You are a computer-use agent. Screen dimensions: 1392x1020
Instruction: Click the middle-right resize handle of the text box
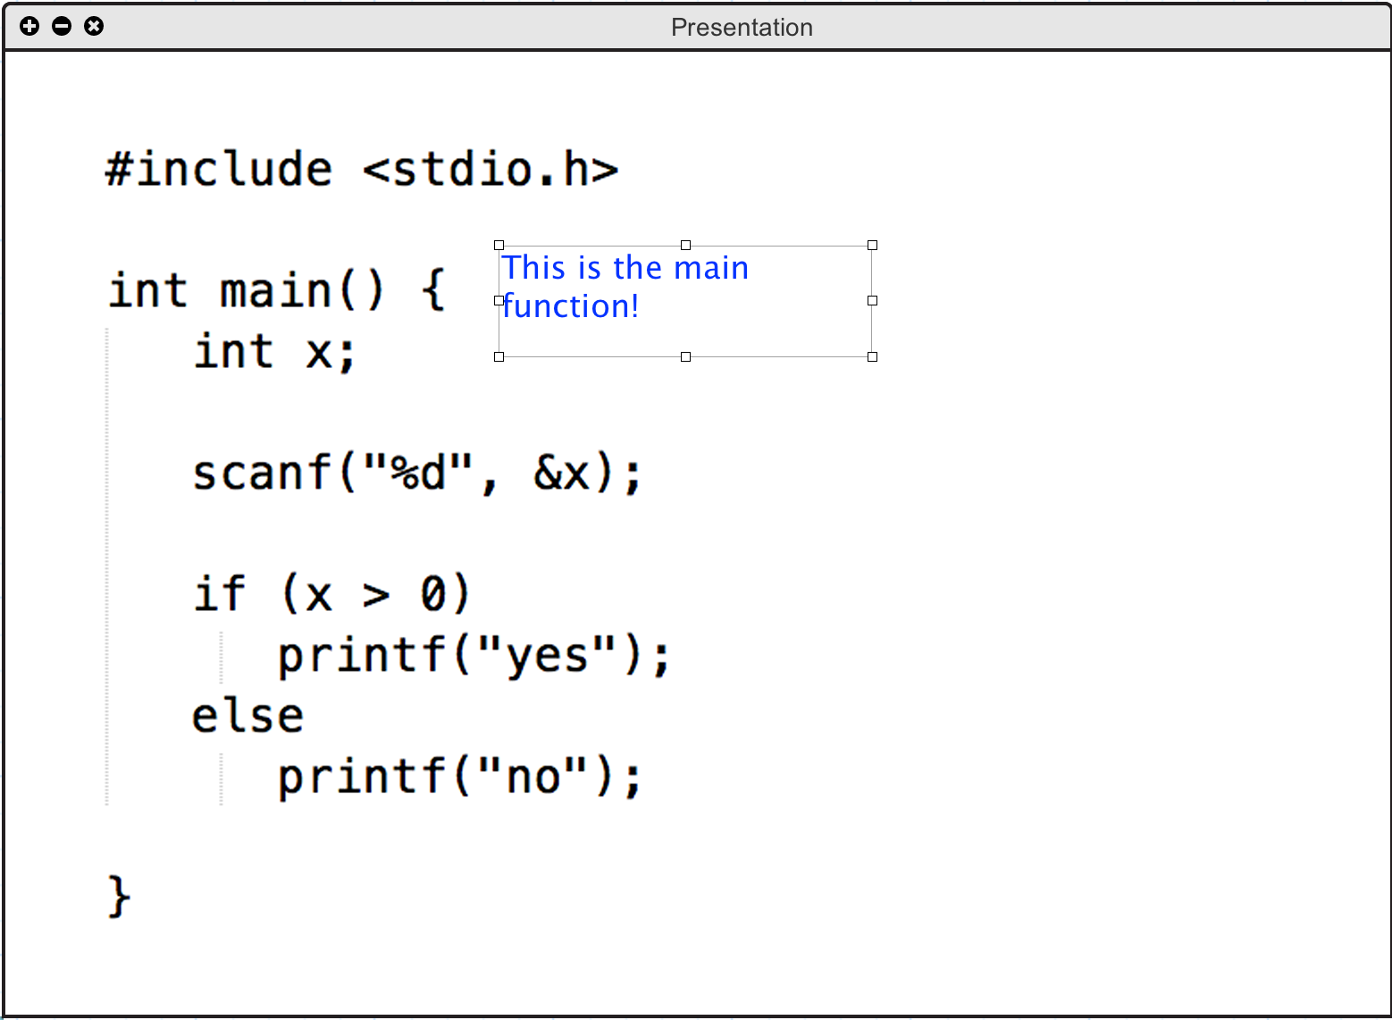click(873, 301)
